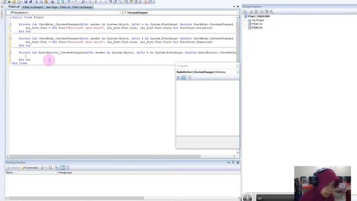This screenshot has height=201, width=357.
Task: Close the Pending Checkins panel
Action: 238,162
